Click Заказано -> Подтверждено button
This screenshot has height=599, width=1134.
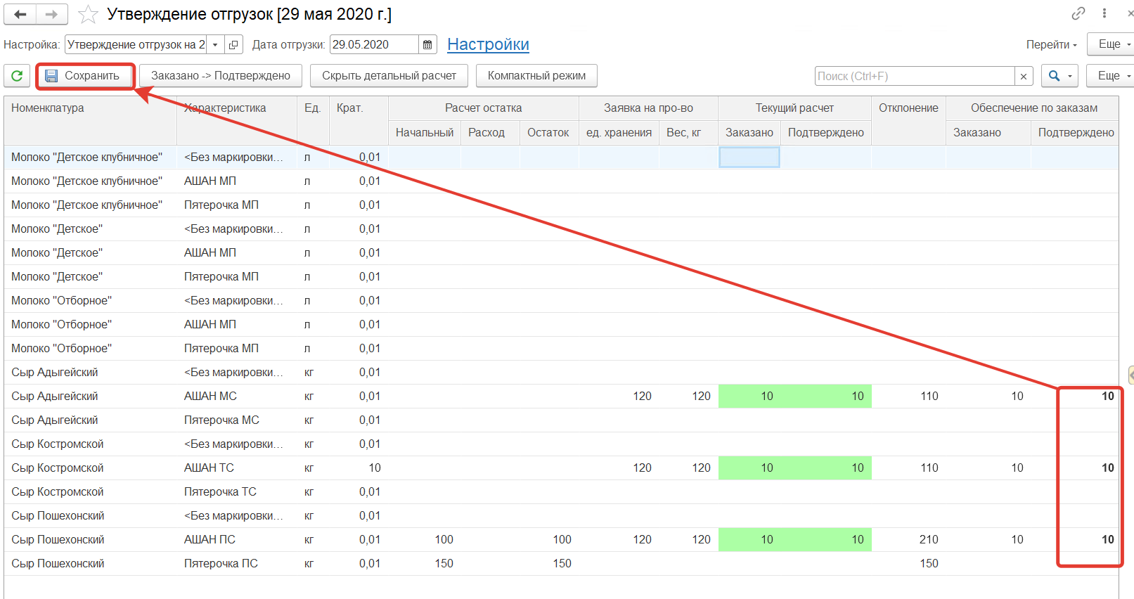(x=220, y=76)
